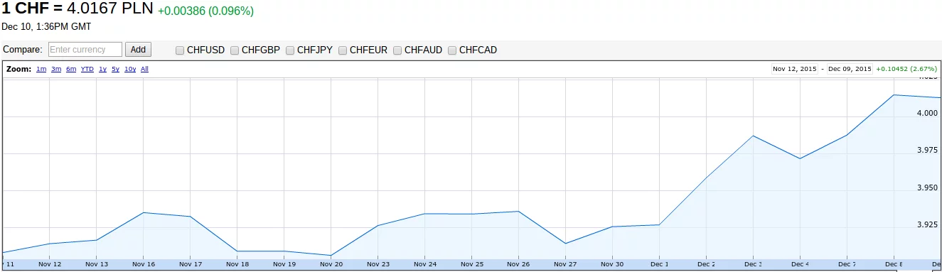Enable the CHFUSD comparison checkbox
Screen dimensions: 942x272
point(180,50)
